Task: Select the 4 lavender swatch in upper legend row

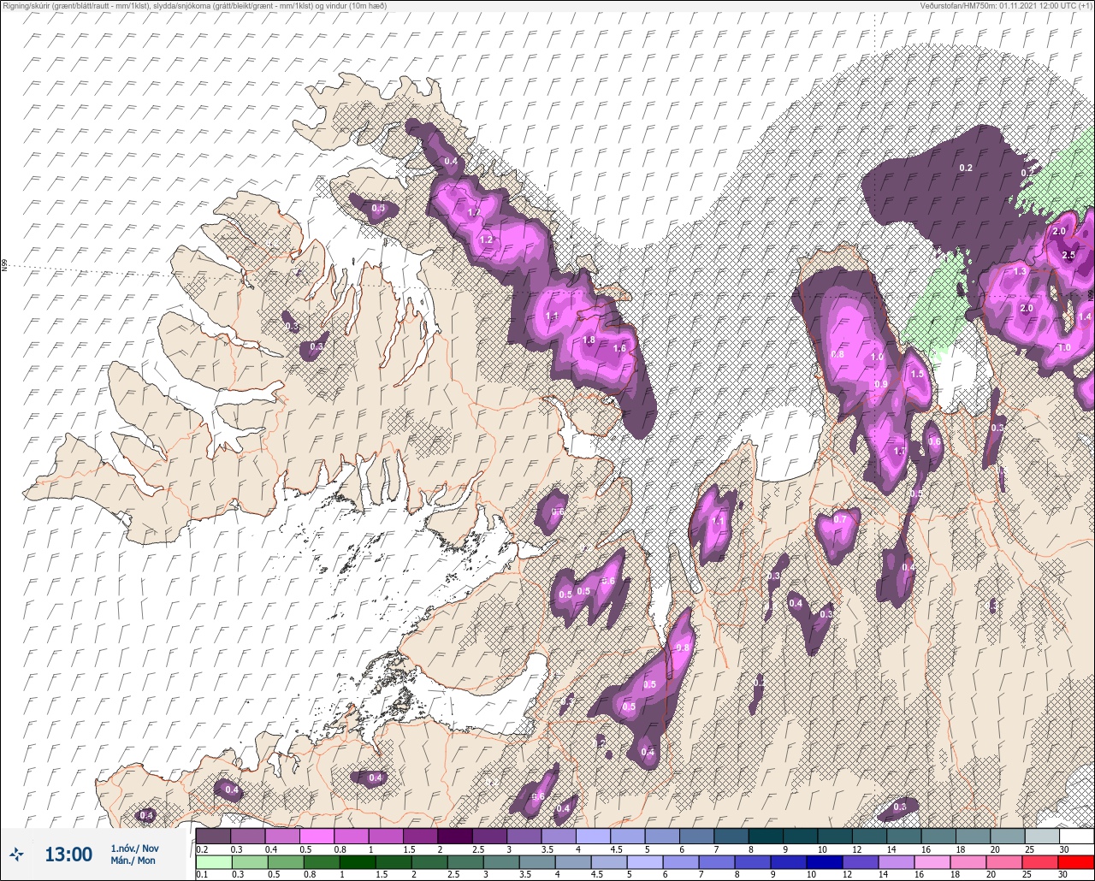Action: (x=593, y=836)
